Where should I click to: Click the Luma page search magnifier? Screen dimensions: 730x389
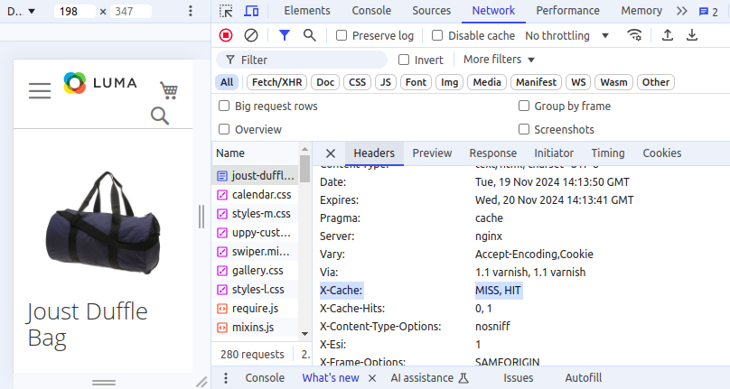160,116
